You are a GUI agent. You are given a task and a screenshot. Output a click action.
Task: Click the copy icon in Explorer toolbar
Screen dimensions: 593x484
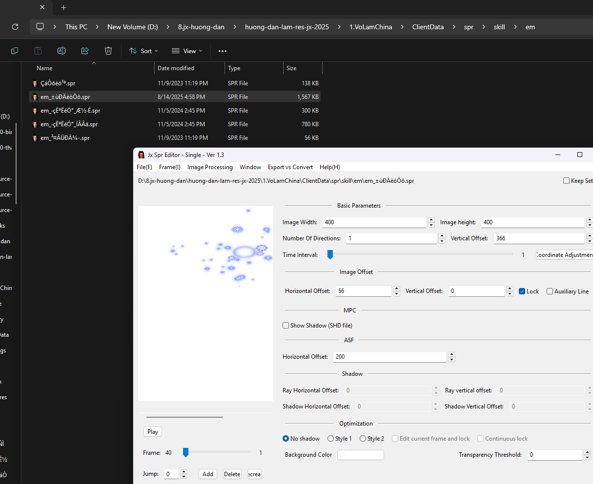pos(15,51)
